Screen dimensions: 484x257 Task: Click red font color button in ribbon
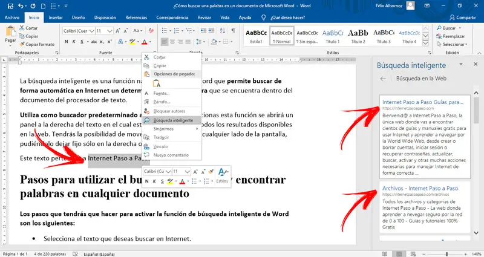(144, 42)
